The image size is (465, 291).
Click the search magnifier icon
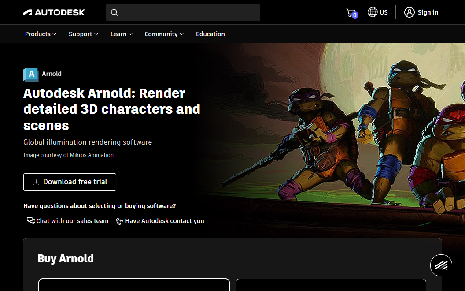(x=114, y=12)
